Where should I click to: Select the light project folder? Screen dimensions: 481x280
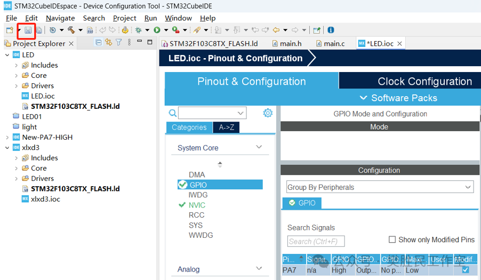29,127
